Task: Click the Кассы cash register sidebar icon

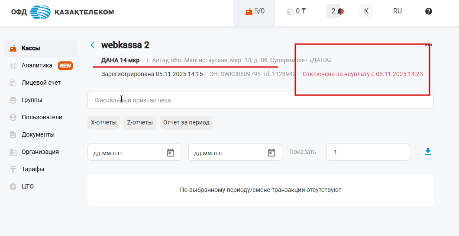Action: pyautogui.click(x=13, y=48)
